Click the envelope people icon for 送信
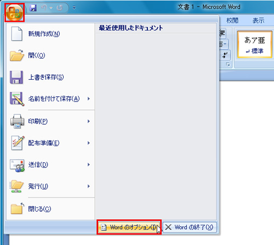 tap(17, 165)
